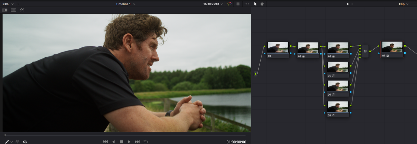Image resolution: width=417 pixels, height=144 pixels.
Task: Click node 06 green RGB output connector
Action: [x=351, y=85]
